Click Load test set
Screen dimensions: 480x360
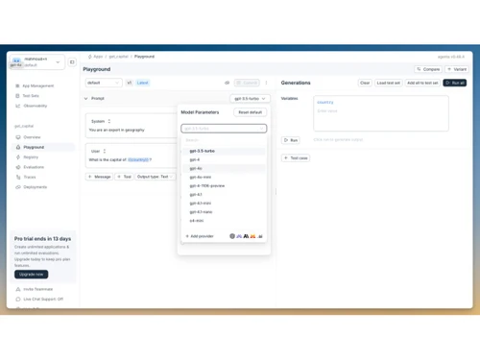[x=388, y=83]
